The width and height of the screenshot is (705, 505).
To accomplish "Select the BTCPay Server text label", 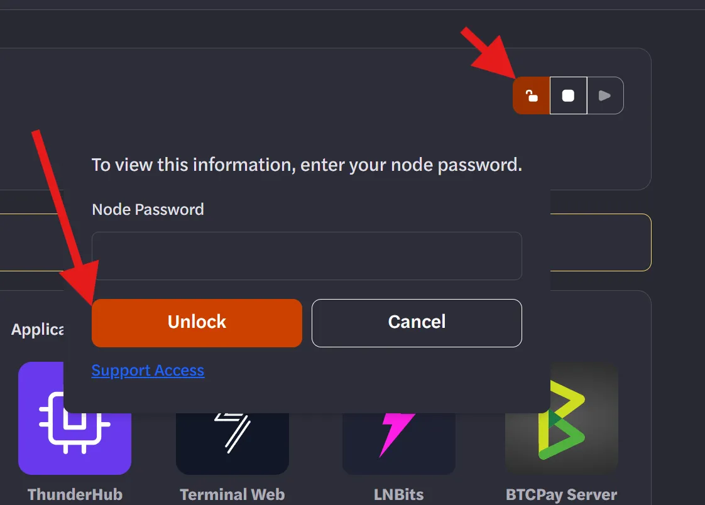I will 562,495.
